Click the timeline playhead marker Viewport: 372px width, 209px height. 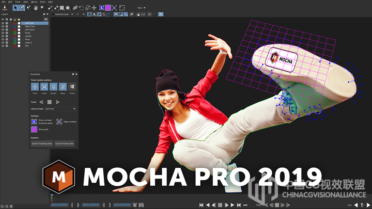click(52, 197)
